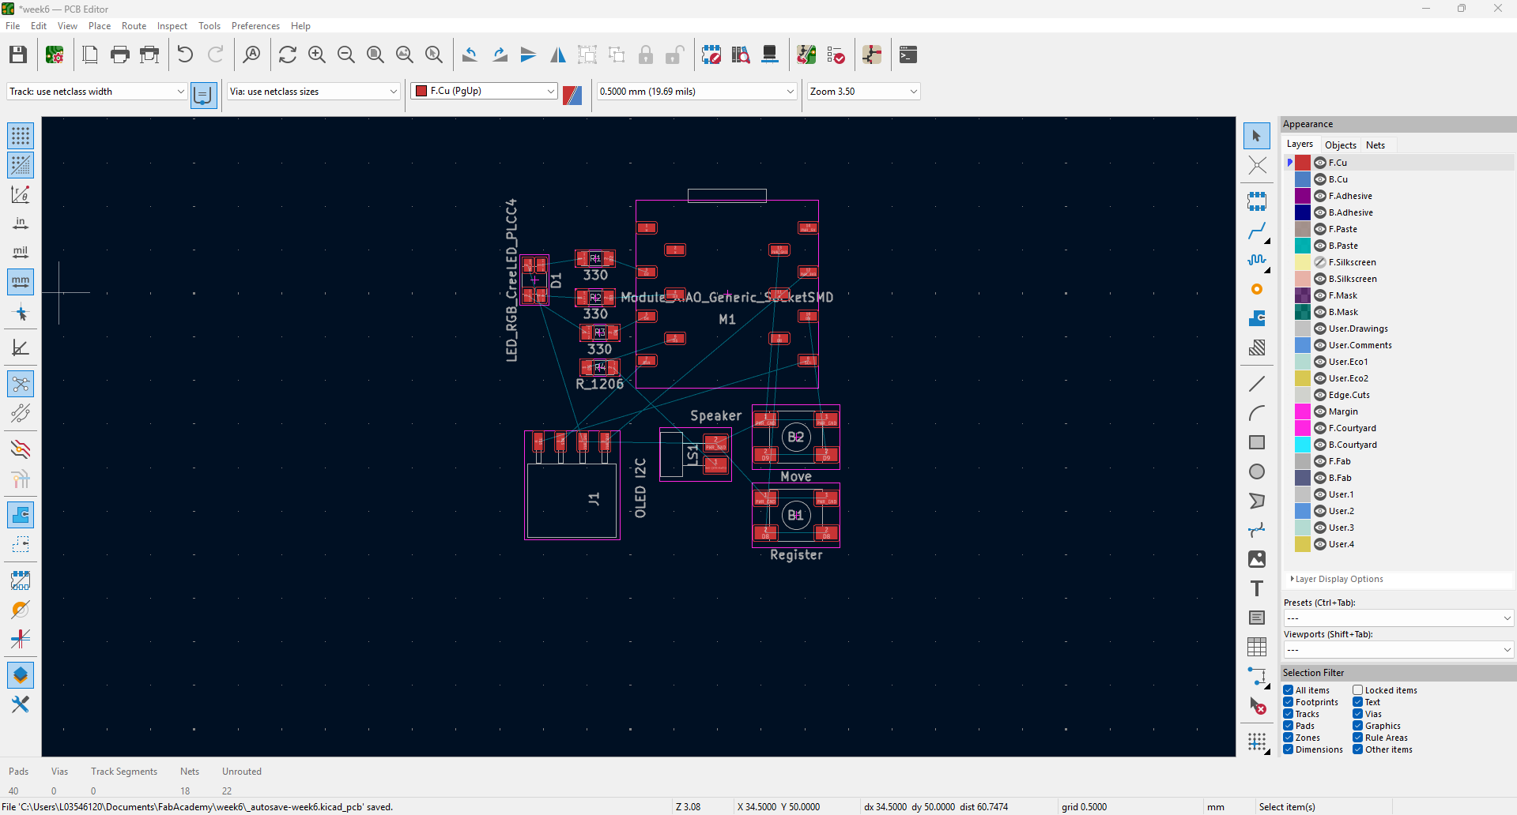
Task: Switch units to millimeters in left toolbar
Action: click(21, 281)
